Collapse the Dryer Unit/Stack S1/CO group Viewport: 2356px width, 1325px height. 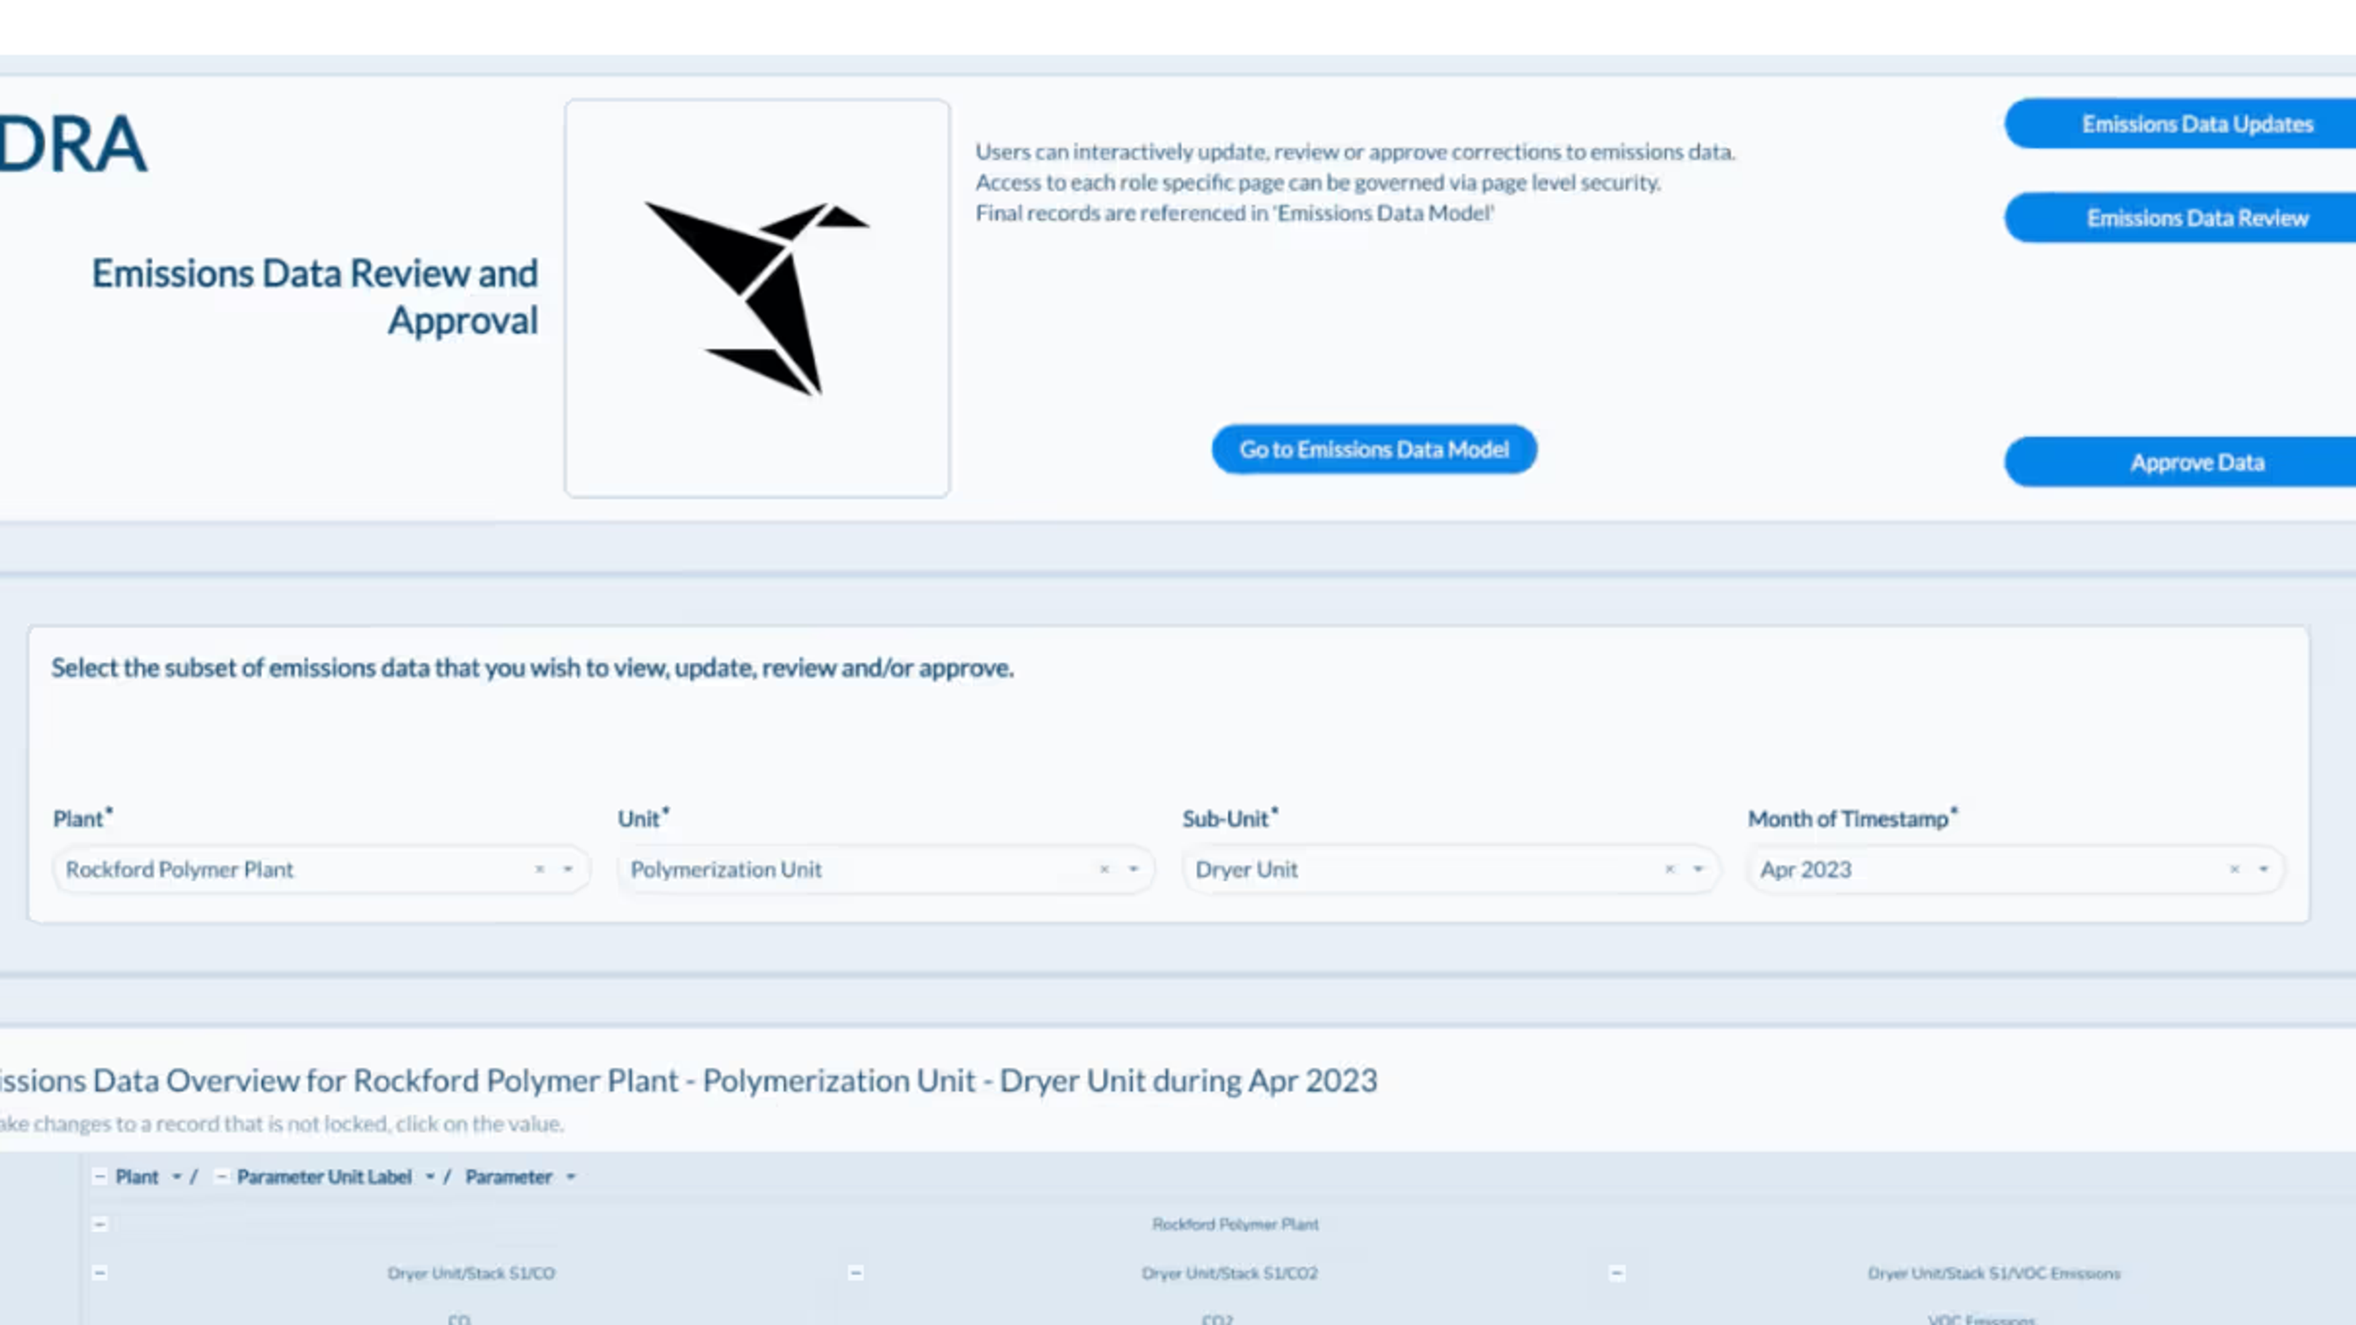point(99,1273)
